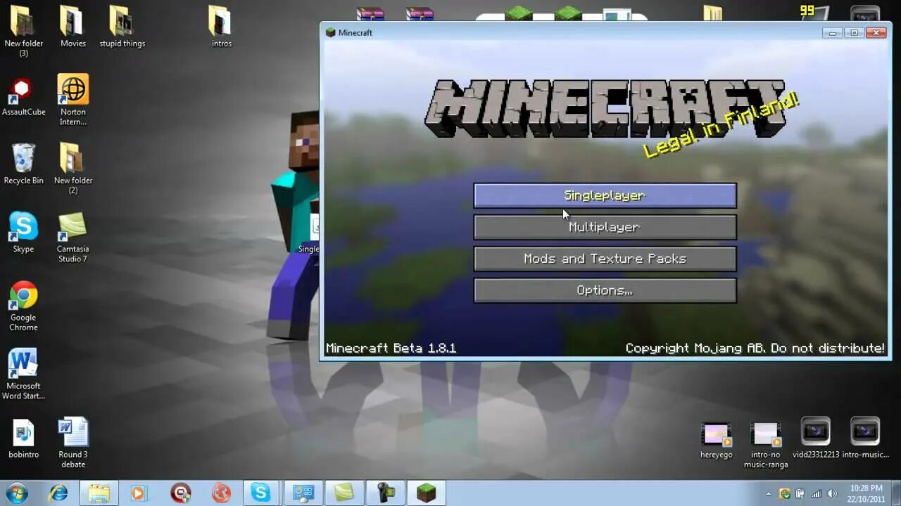Select the 'Round 3 debate' document
The image size is (901, 506).
[73, 443]
